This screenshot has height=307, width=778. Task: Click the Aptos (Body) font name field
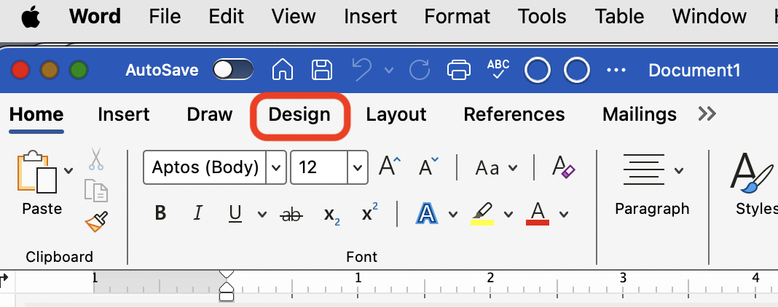[205, 167]
